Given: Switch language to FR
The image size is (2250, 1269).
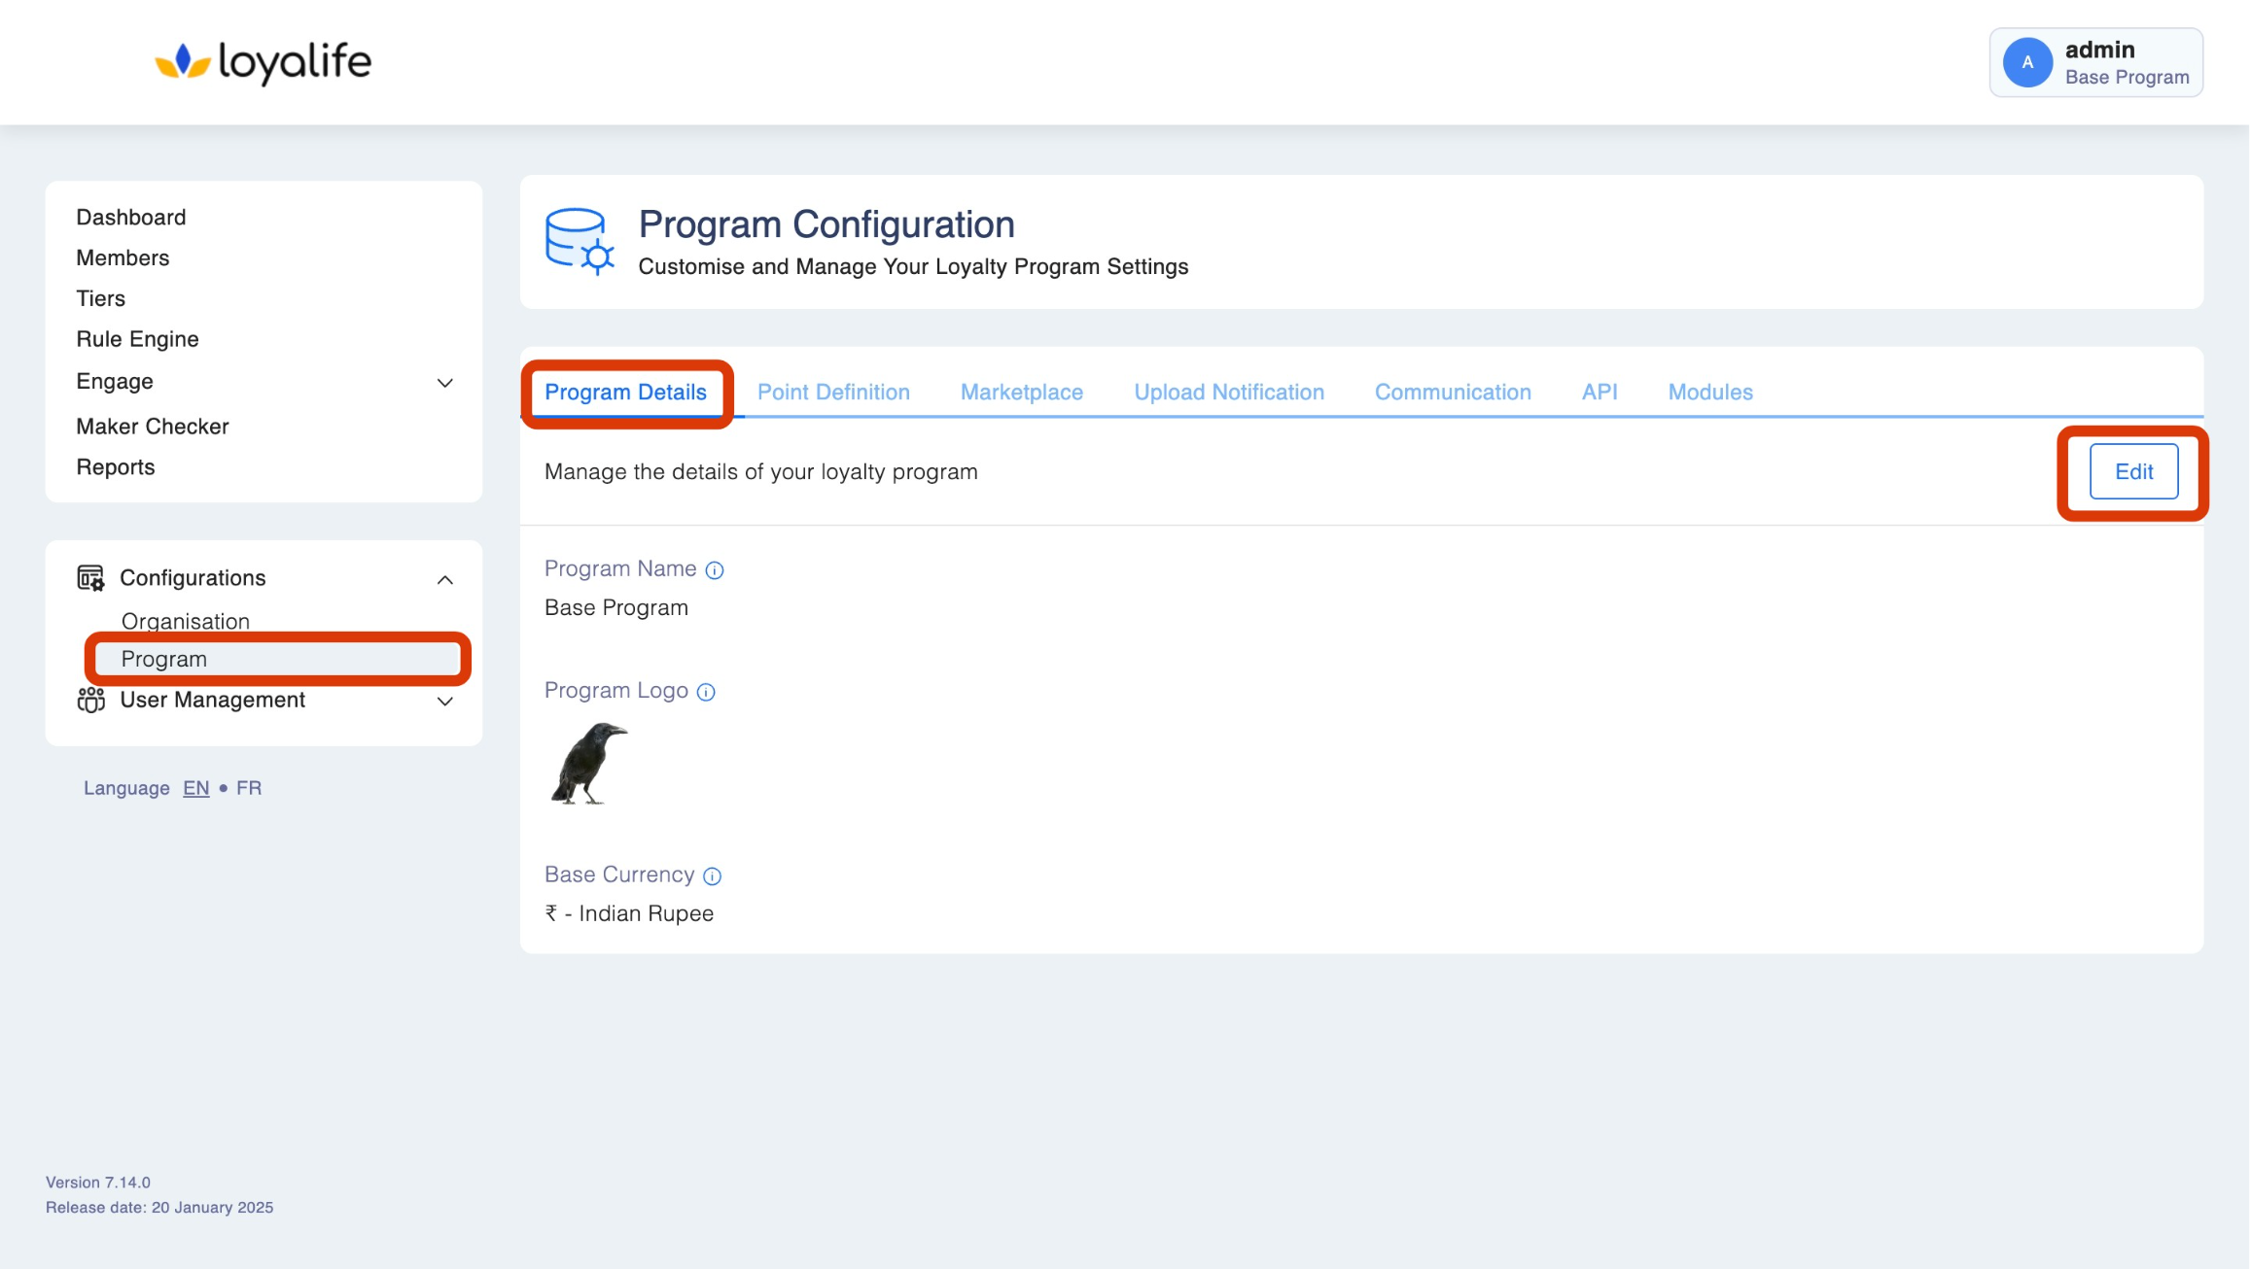Looking at the screenshot, I should [x=249, y=788].
